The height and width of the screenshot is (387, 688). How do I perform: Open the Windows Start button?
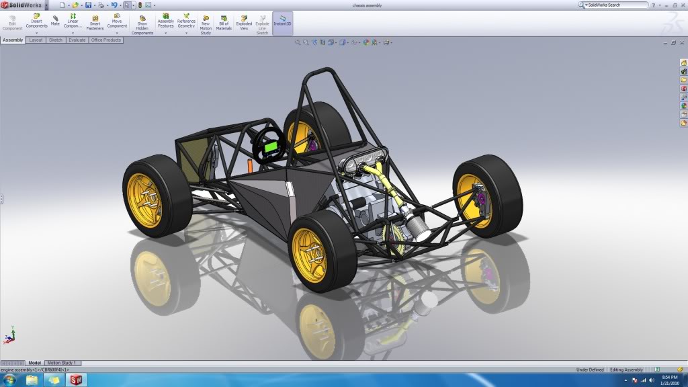tap(9, 380)
